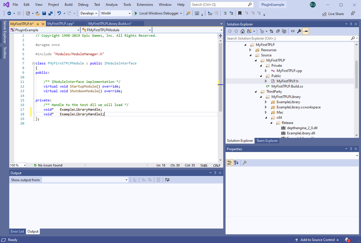Viewport: 361px width, 243px height.
Task: Select MyFirstTPLP.Build.cs in Solution Explorer
Action: click(x=287, y=86)
